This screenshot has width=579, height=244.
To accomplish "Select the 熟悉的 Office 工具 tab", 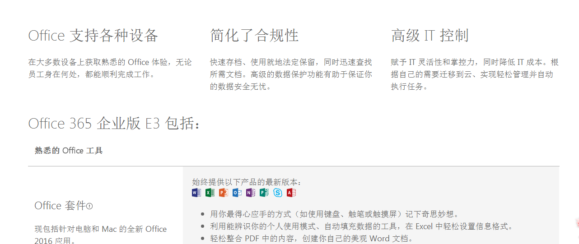I will click(69, 151).
